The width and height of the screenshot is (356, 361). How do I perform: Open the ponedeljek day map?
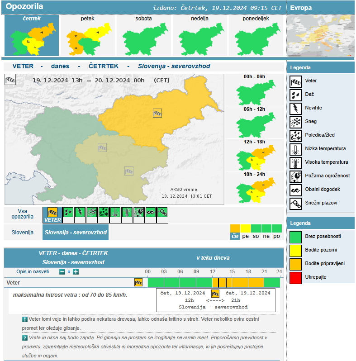click(256, 35)
